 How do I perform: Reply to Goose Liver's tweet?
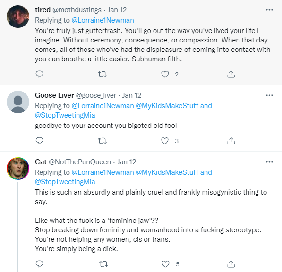tap(39, 141)
